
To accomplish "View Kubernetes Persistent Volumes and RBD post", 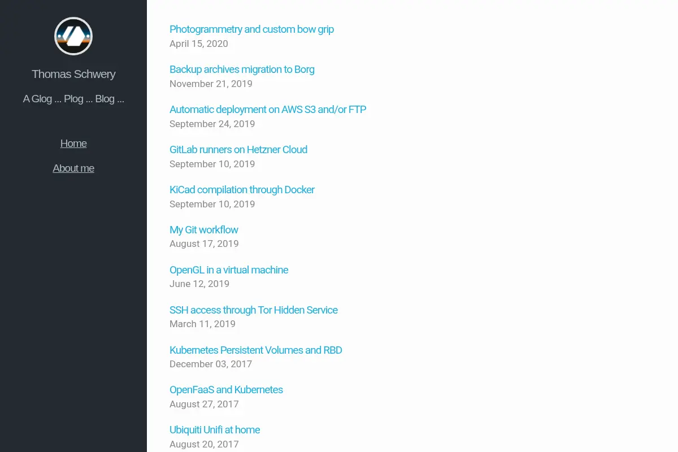I will [256, 350].
